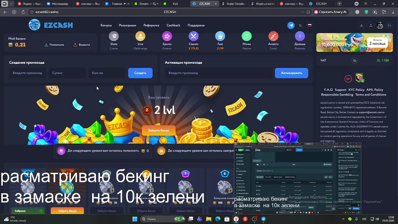Open the Поддержка menu item
Viewport: 398px width, 224px height.
196,26
